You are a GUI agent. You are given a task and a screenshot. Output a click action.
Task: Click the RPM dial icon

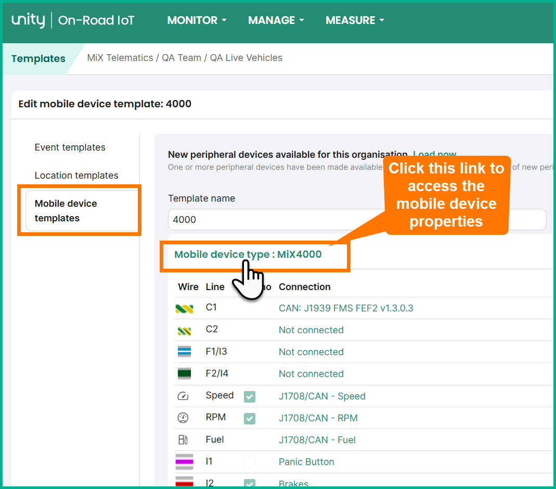[x=183, y=418]
